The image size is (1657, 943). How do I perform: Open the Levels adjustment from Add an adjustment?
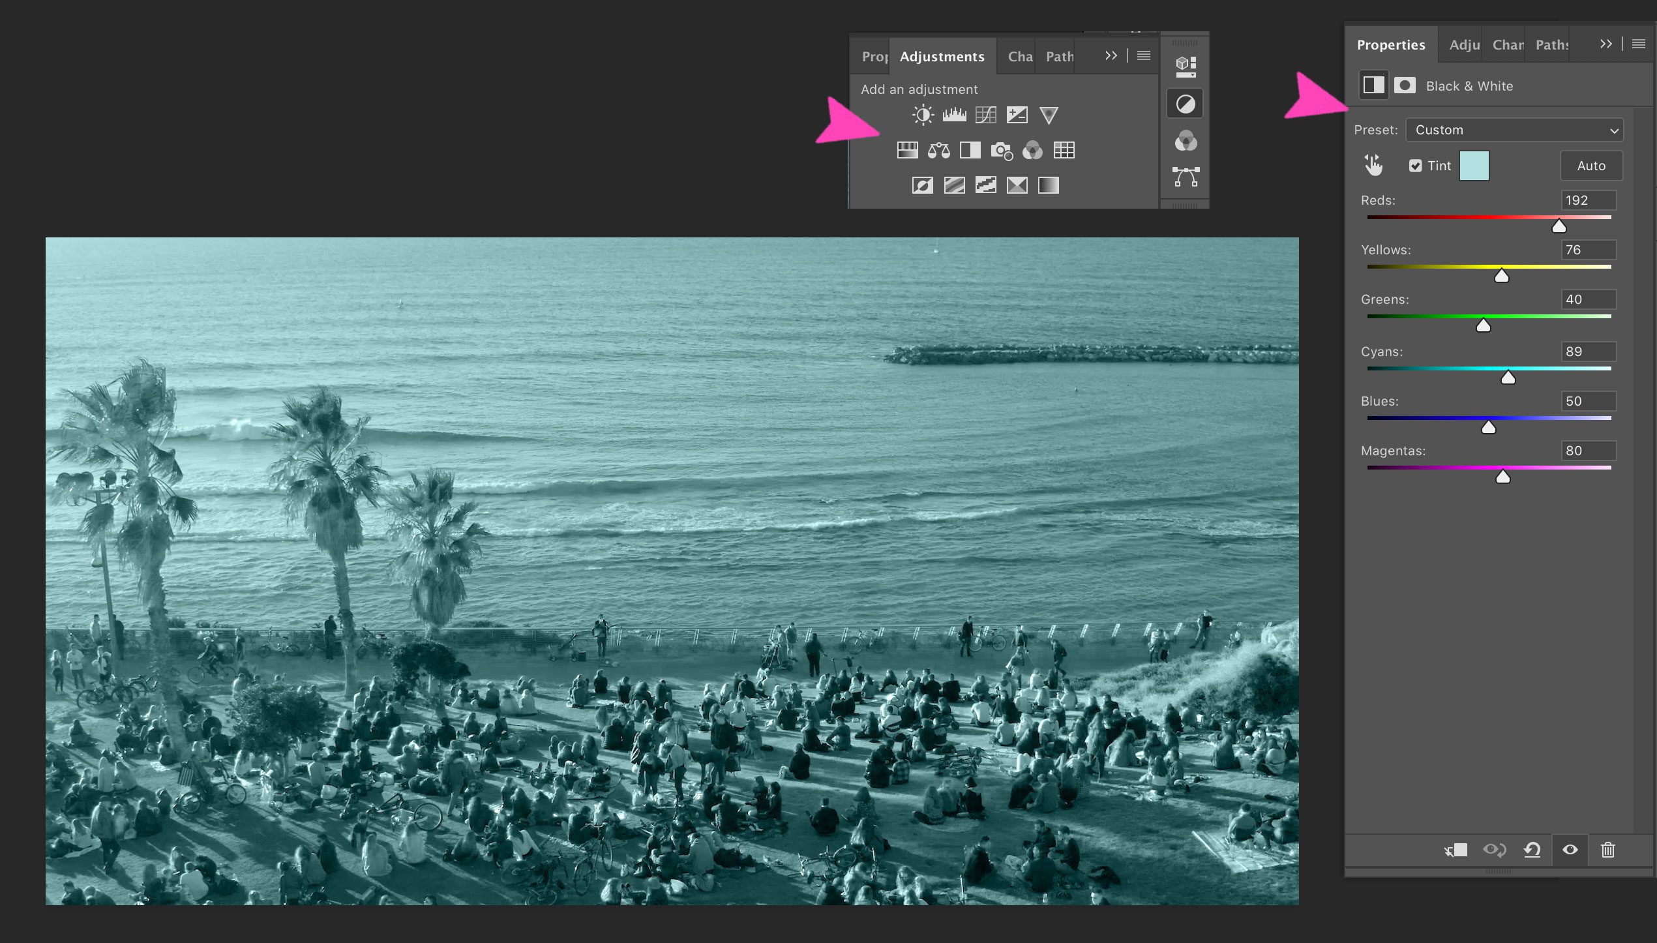pyautogui.click(x=954, y=115)
